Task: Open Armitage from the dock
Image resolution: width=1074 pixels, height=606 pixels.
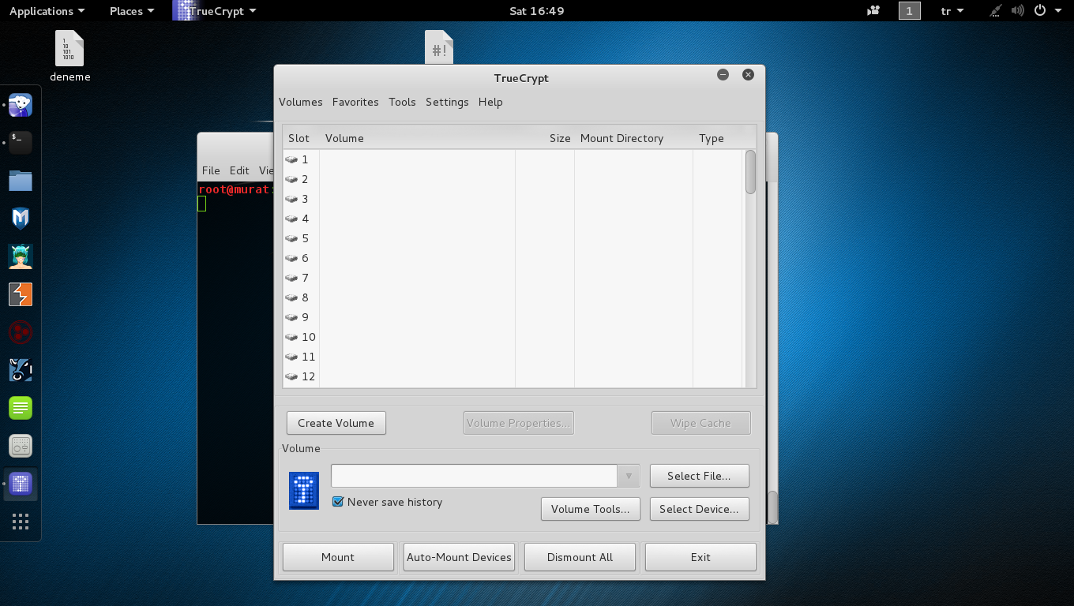Action: point(21,256)
